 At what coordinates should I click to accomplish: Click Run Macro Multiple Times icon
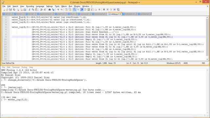(115, 10)
